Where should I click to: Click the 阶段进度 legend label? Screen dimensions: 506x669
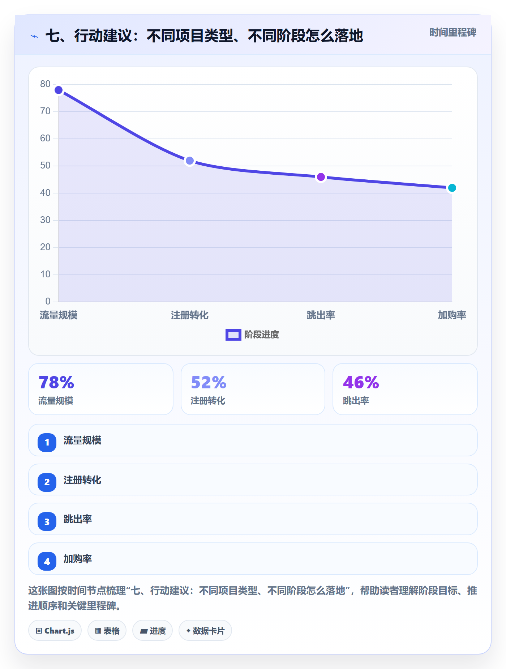[x=262, y=335]
